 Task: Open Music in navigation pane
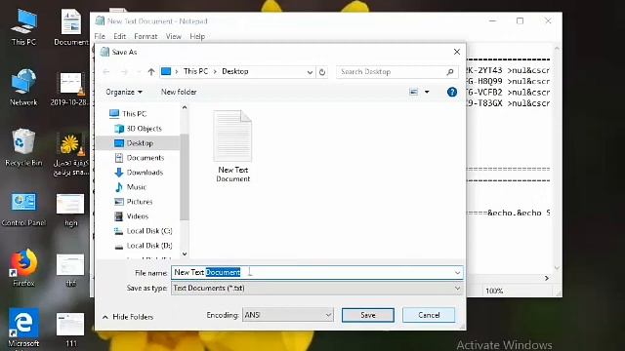[x=130, y=187]
